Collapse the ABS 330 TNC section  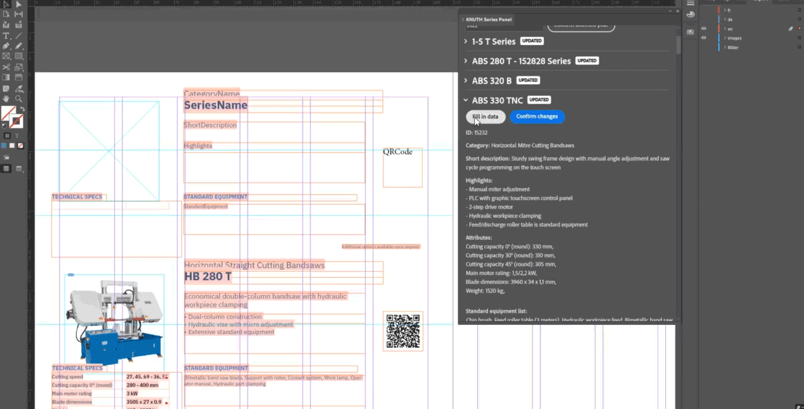coord(465,100)
